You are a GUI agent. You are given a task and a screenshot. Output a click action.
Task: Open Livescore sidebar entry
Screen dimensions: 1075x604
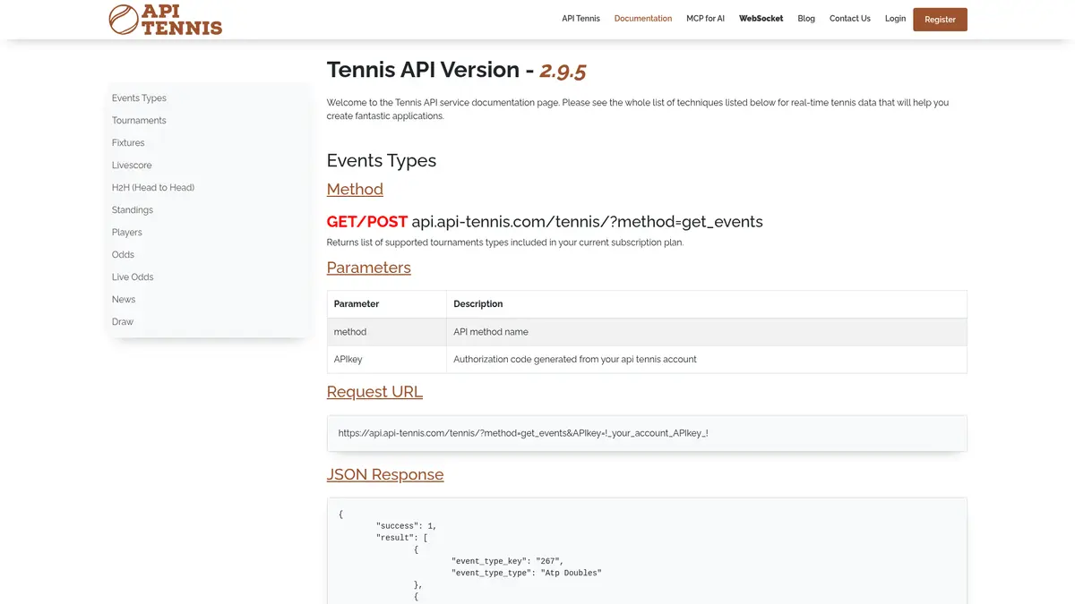pyautogui.click(x=132, y=166)
